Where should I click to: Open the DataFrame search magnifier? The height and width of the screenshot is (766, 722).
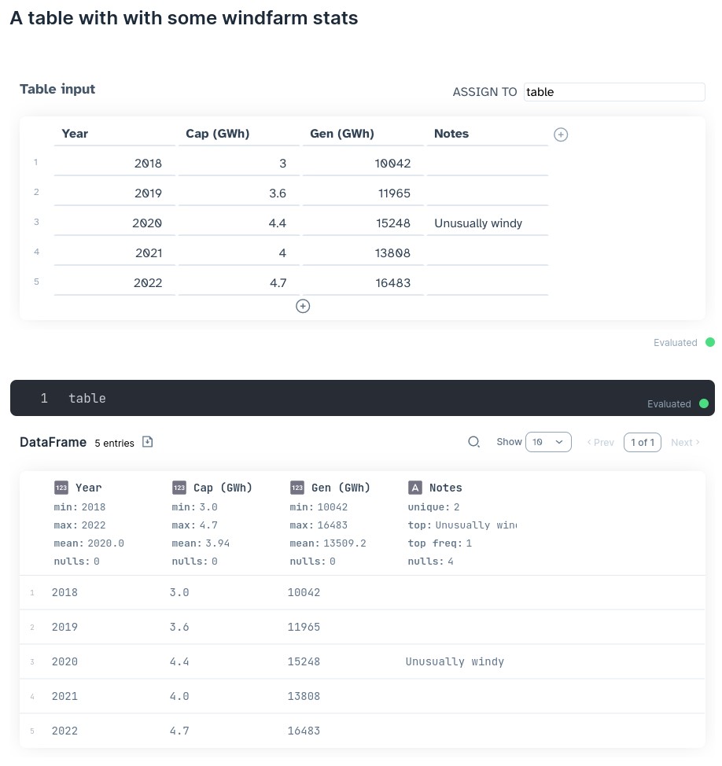click(x=473, y=442)
